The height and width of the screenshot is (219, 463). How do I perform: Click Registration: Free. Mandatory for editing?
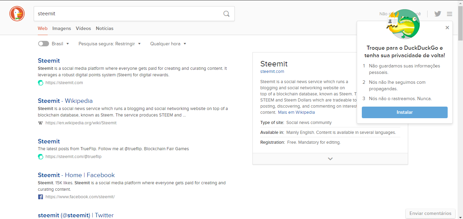pos(300,142)
